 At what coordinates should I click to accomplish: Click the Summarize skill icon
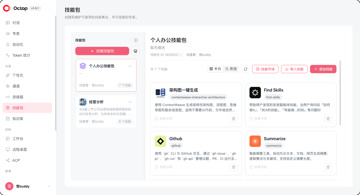pyautogui.click(x=255, y=141)
